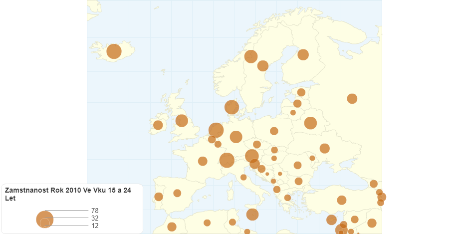Select the Belarus data bubble
Screen dimensions: 469x234
click(310, 123)
